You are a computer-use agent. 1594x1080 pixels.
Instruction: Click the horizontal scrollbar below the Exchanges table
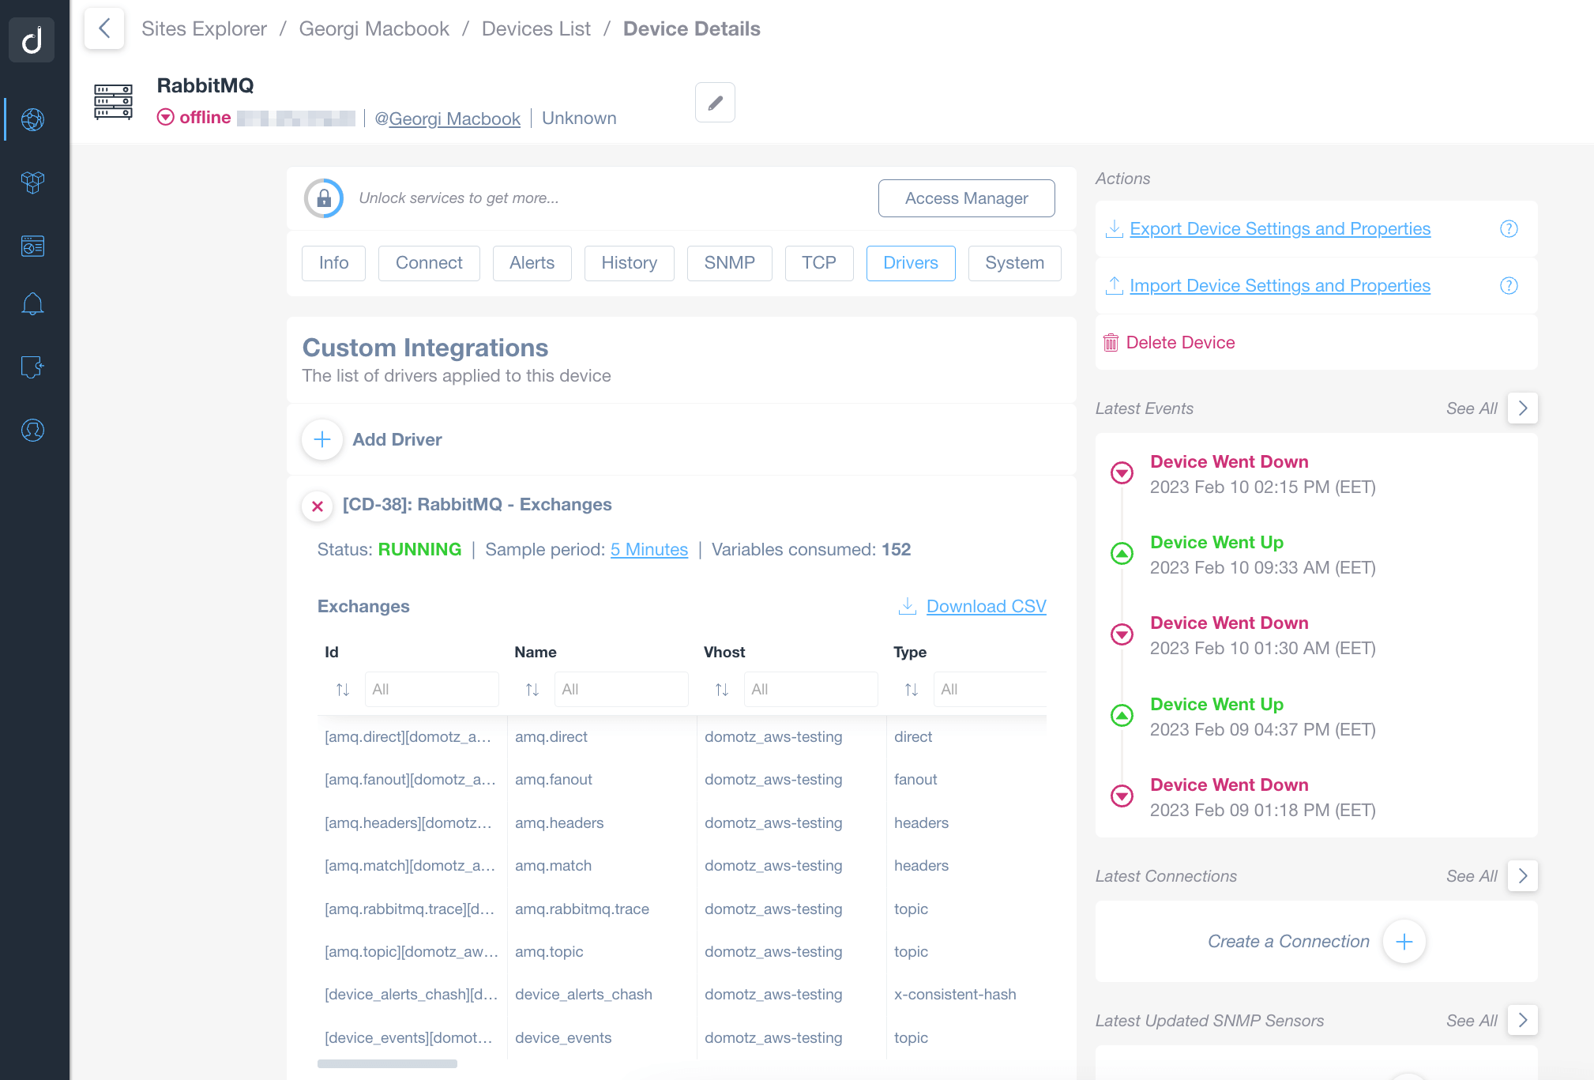pos(386,1063)
